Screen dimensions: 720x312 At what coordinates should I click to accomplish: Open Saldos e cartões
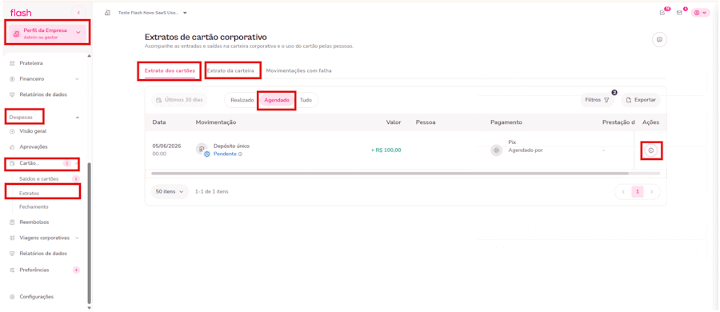click(38, 178)
